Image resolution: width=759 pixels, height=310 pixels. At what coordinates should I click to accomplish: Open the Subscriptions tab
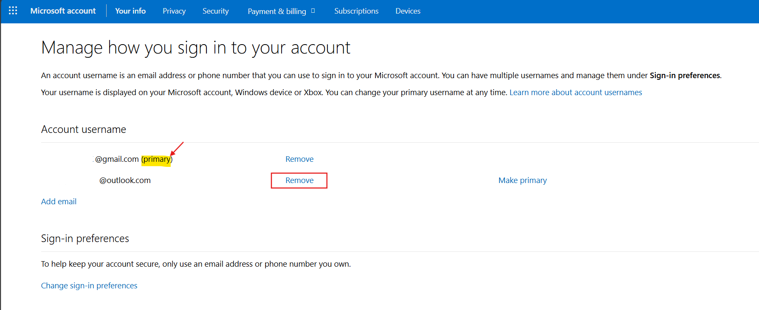356,11
